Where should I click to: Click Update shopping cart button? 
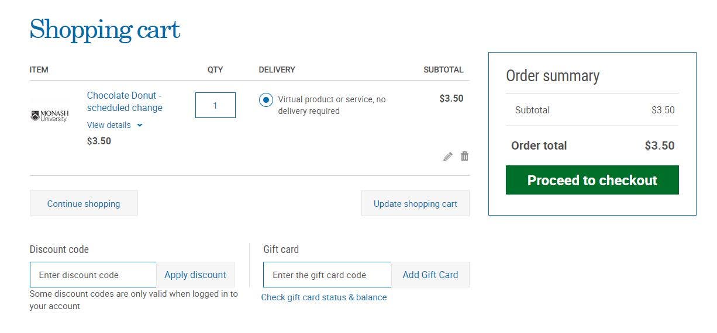pos(415,203)
